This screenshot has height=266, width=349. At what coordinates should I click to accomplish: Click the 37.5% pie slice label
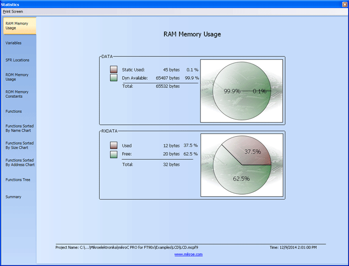[253, 152]
